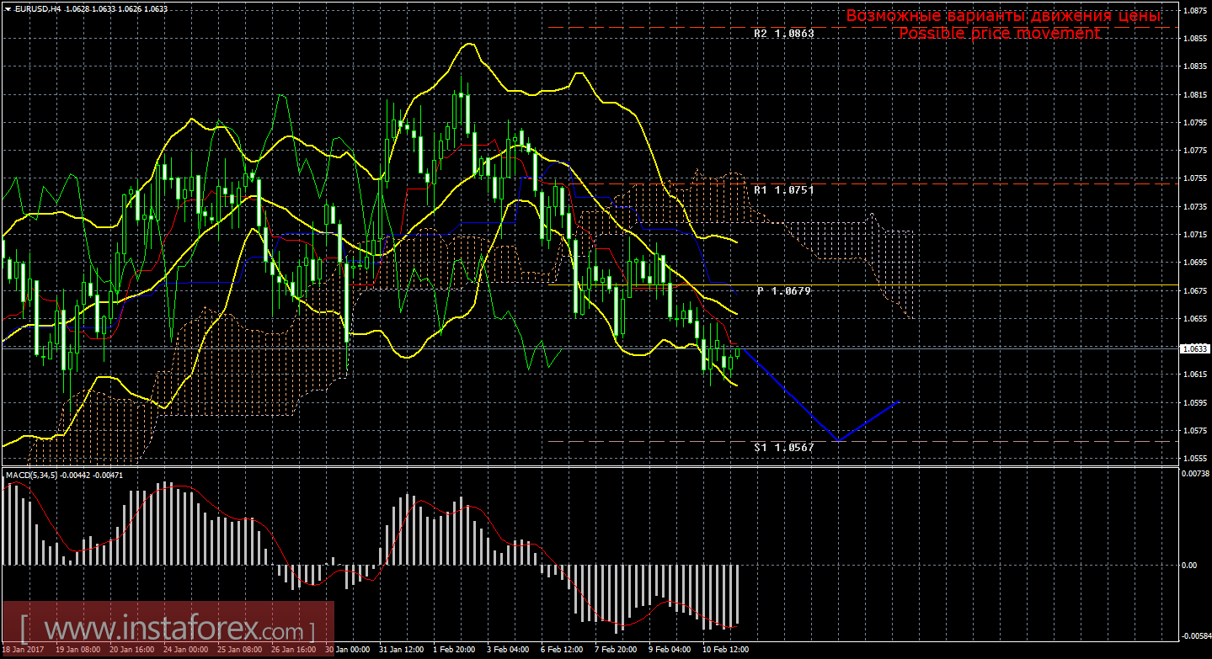Select the R2 1.0863 resistance label
This screenshot has height=659, width=1212.
point(783,35)
